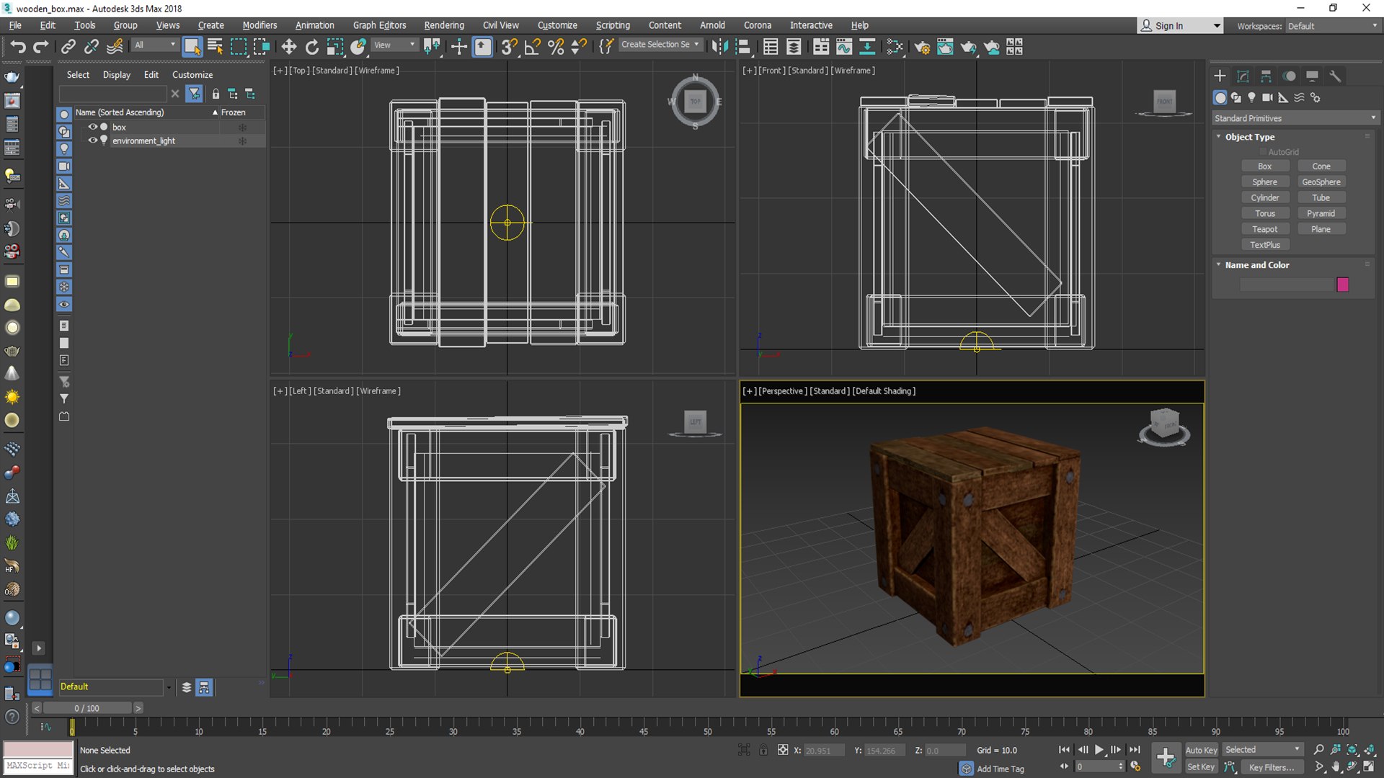The width and height of the screenshot is (1384, 778).
Task: Click the Key Filters button
Action: (1272, 767)
